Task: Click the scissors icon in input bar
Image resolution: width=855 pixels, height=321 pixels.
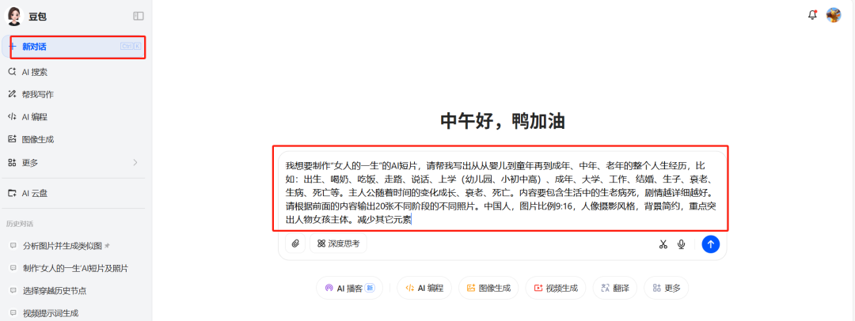Action: click(x=663, y=244)
